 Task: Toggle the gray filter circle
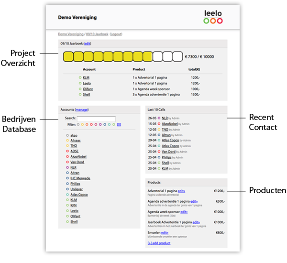tap(78, 125)
